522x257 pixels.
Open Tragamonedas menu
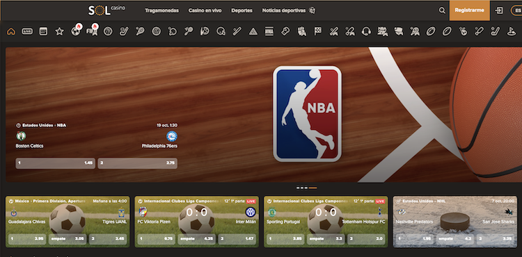[x=161, y=10]
